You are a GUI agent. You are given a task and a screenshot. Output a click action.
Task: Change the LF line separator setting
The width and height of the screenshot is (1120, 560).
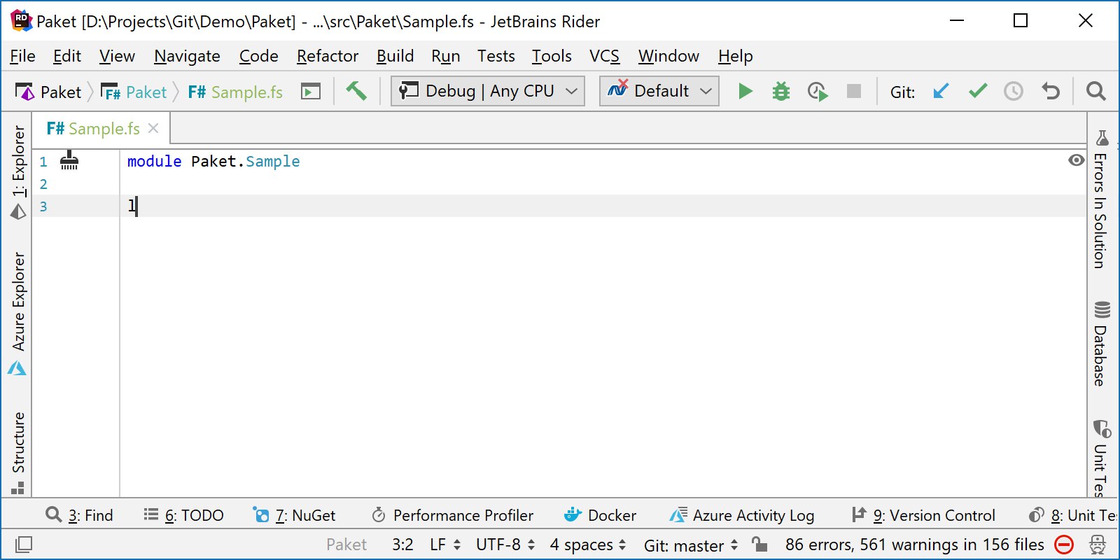pyautogui.click(x=445, y=545)
